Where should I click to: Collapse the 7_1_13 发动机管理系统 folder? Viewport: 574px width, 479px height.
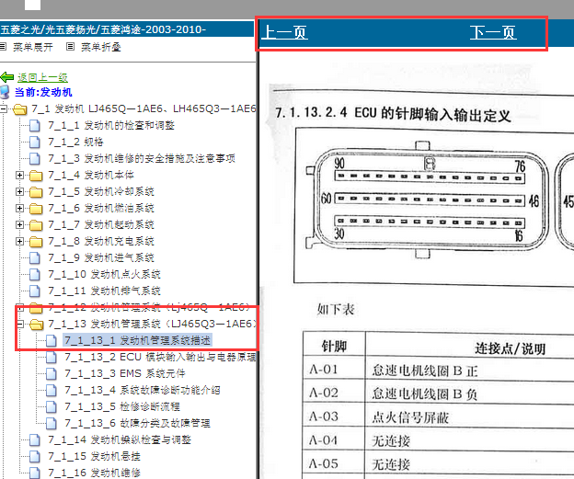[x=19, y=324]
